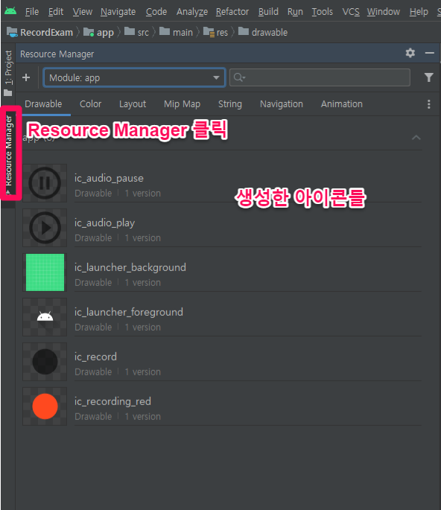Select the ic_record name text
441x510 pixels.
(95, 357)
